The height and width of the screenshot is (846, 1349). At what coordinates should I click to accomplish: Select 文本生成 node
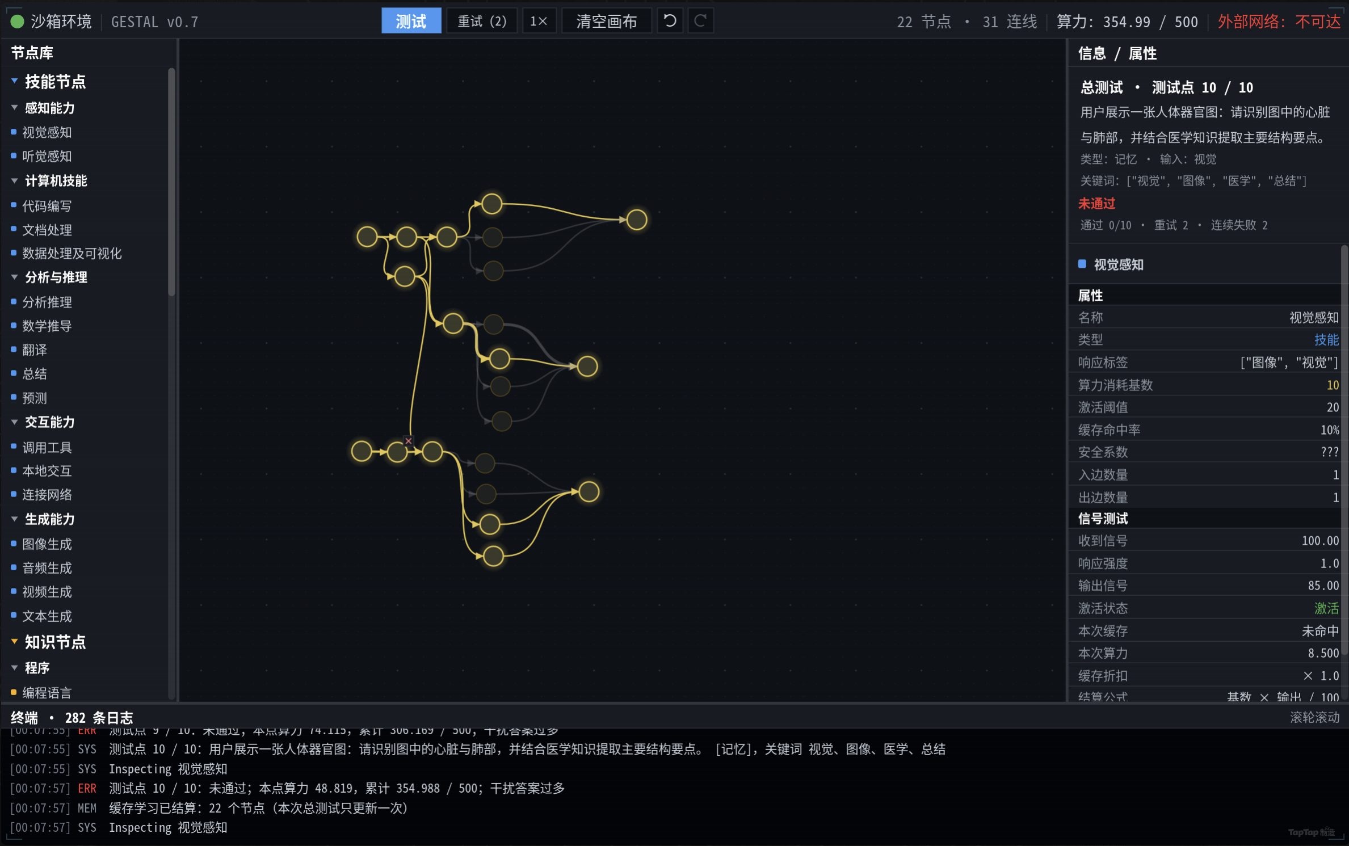click(x=47, y=616)
